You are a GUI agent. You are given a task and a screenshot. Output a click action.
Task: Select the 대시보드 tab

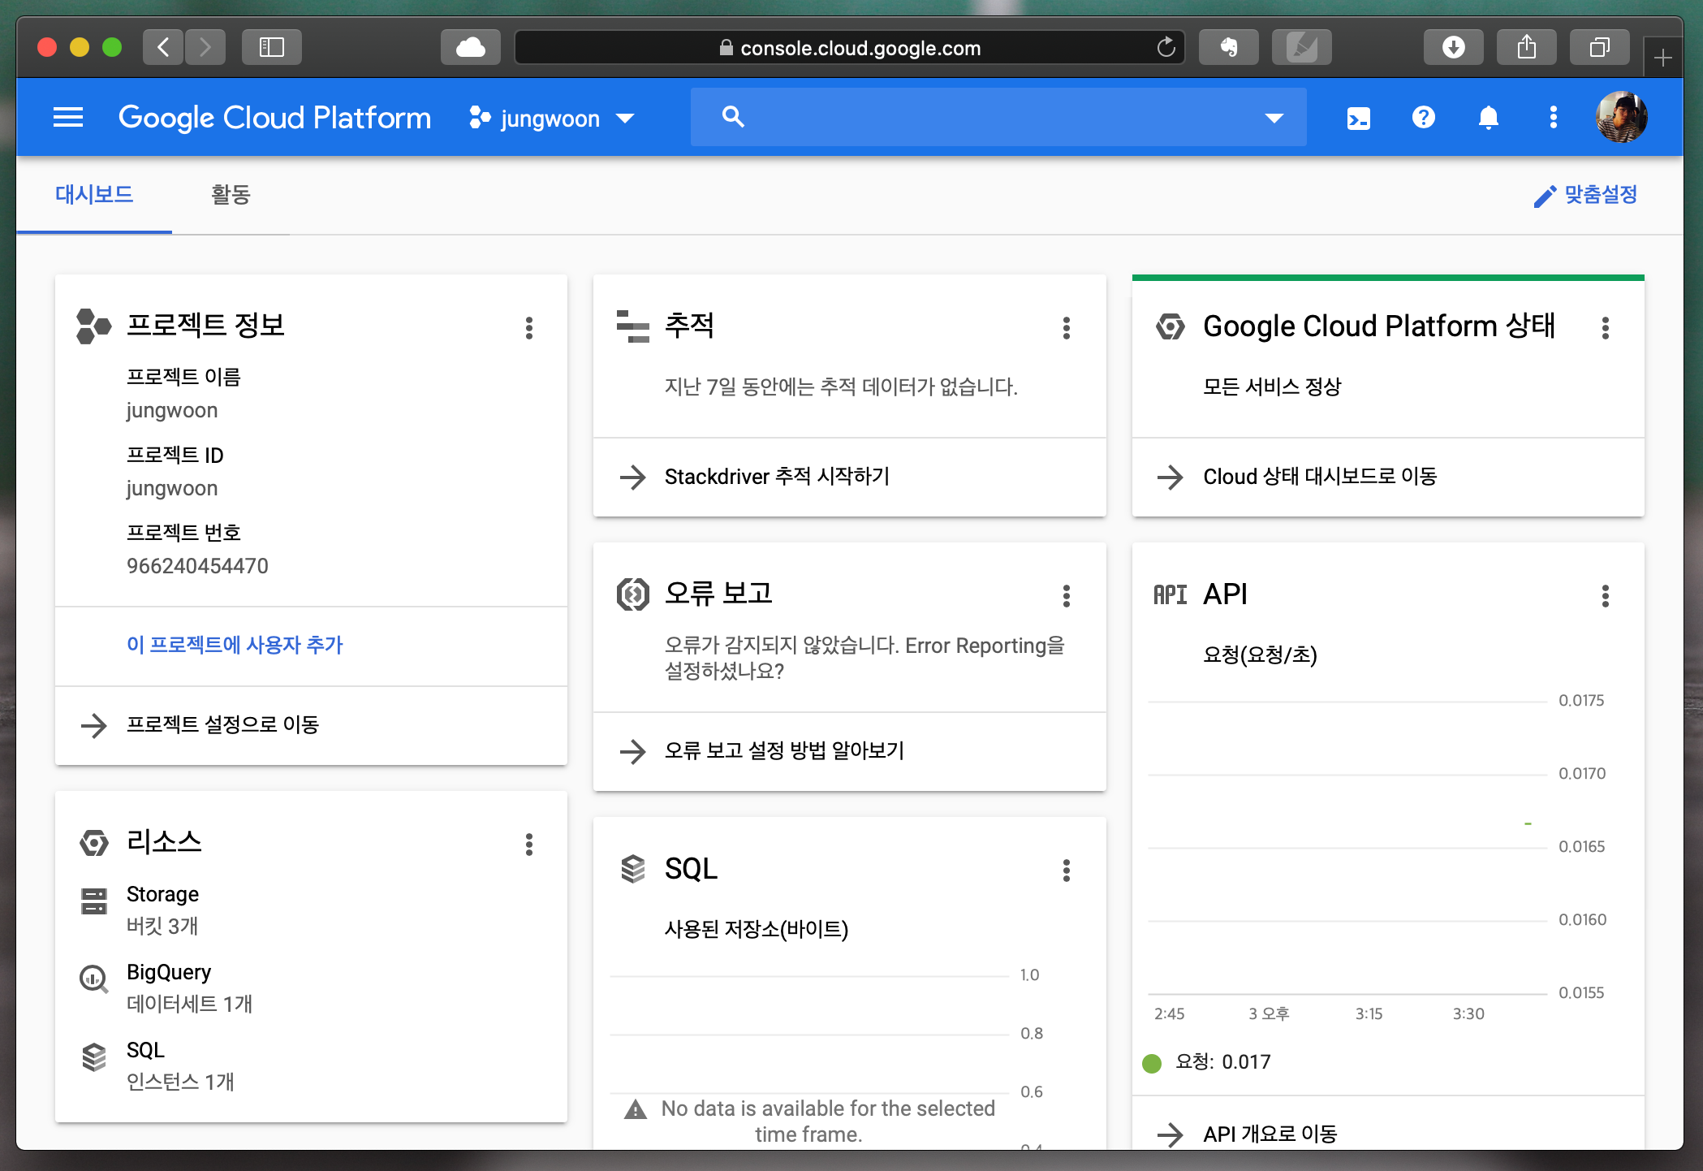coord(94,195)
